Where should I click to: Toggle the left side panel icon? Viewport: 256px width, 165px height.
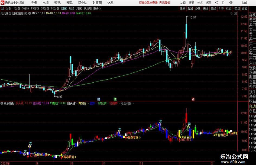(2, 8)
